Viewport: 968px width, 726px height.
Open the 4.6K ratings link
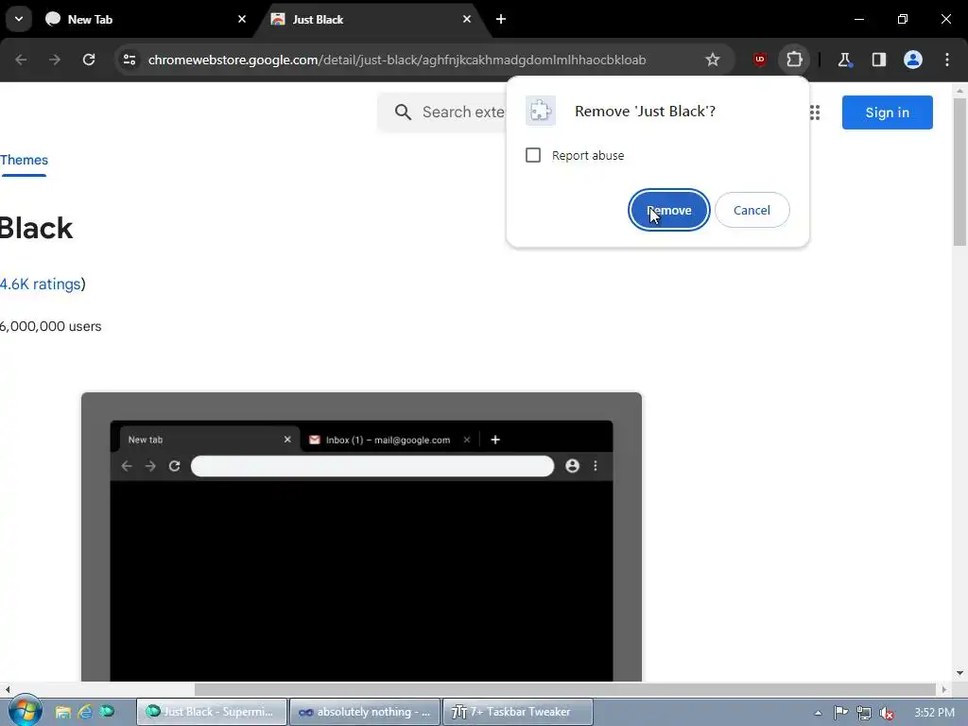(40, 284)
